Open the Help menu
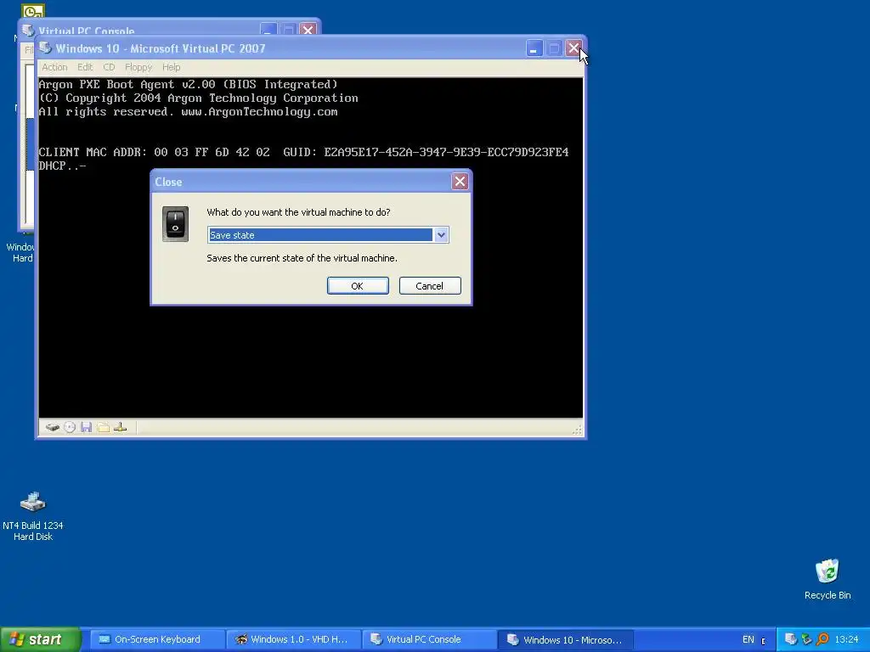Viewport: 870px width, 652px height. coord(171,67)
